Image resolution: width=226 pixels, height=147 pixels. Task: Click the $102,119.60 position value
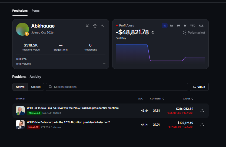(185, 123)
